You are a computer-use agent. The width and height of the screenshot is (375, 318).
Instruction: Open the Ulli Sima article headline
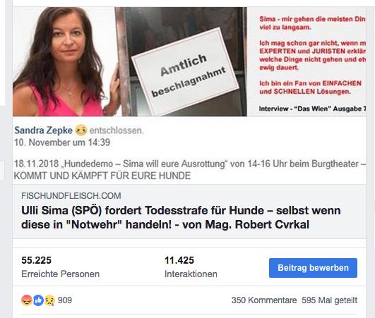pos(181,217)
